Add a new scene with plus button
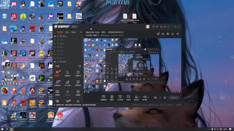The image size is (234, 131). [81, 32]
